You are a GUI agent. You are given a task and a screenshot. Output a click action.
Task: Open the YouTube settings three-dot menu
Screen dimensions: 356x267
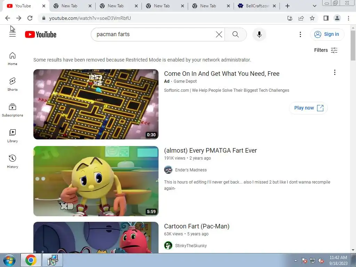pyautogui.click(x=300, y=34)
